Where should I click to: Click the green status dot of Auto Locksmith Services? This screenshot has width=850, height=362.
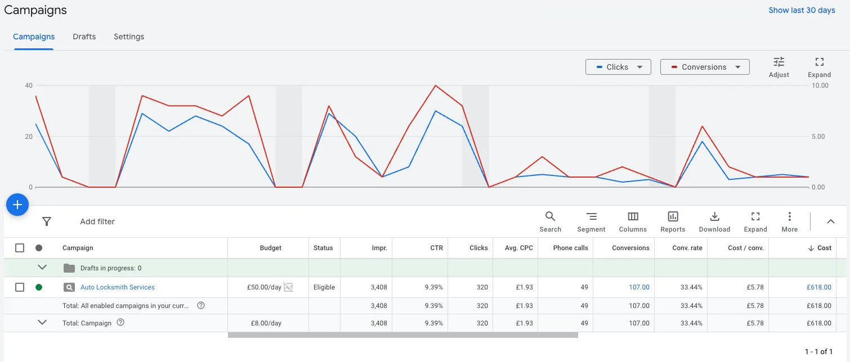[39, 287]
